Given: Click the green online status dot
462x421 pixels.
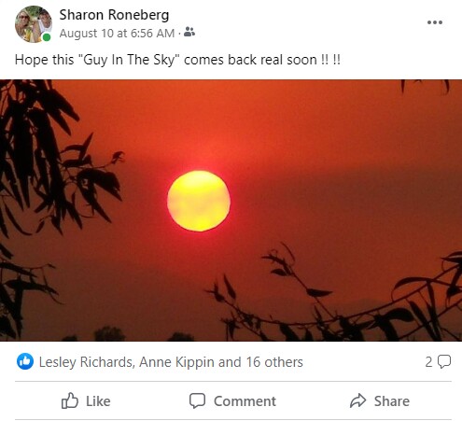Looking at the screenshot, I should 47,37.
